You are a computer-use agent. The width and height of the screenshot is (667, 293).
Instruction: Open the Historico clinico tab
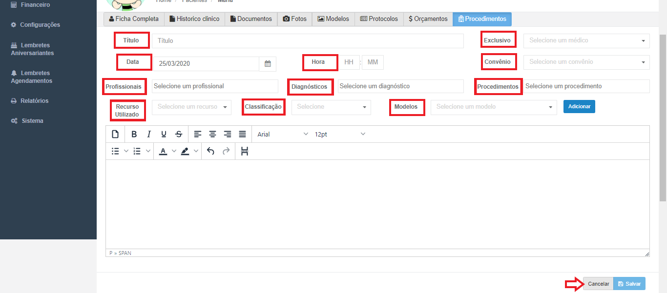[x=194, y=19]
